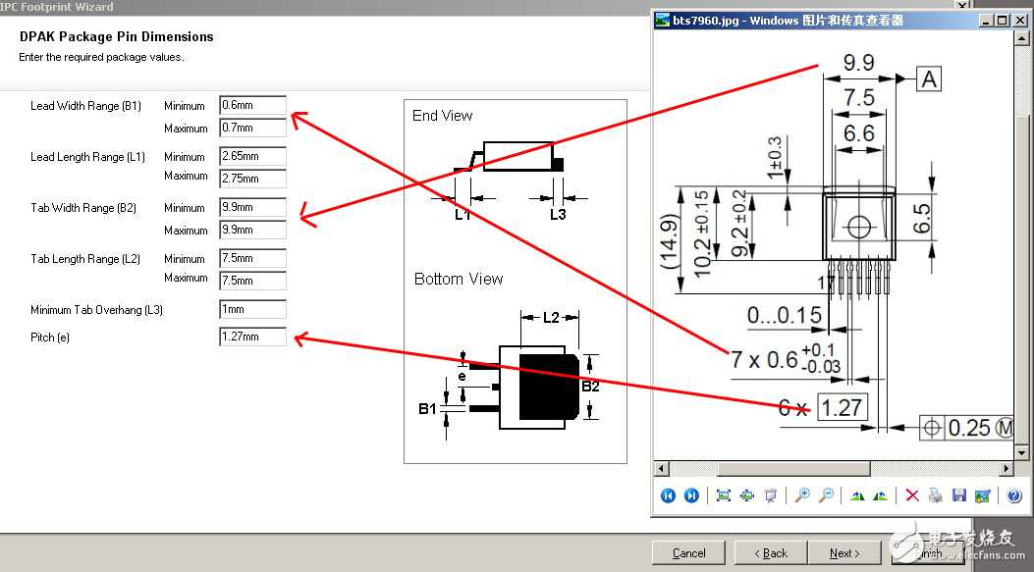The width and height of the screenshot is (1034, 572).
Task: Save a copy using the floppy disk icon
Action: tap(958, 495)
